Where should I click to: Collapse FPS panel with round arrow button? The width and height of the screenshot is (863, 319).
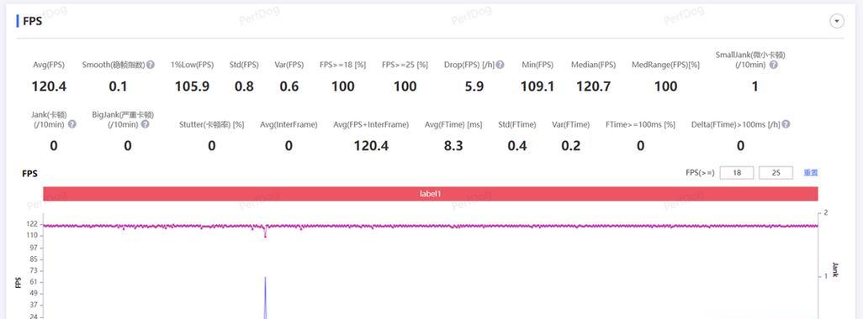point(837,22)
